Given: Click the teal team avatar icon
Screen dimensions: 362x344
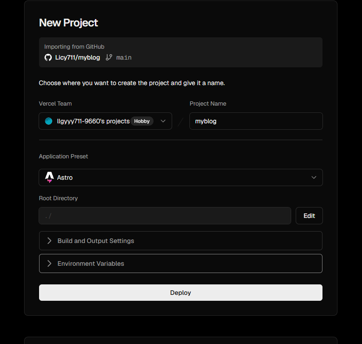Looking at the screenshot, I should click(x=49, y=121).
